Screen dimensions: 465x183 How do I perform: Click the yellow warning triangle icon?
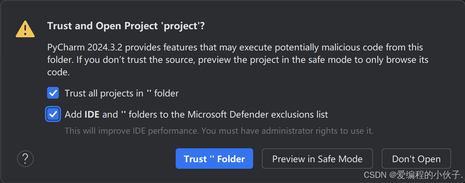(25, 28)
